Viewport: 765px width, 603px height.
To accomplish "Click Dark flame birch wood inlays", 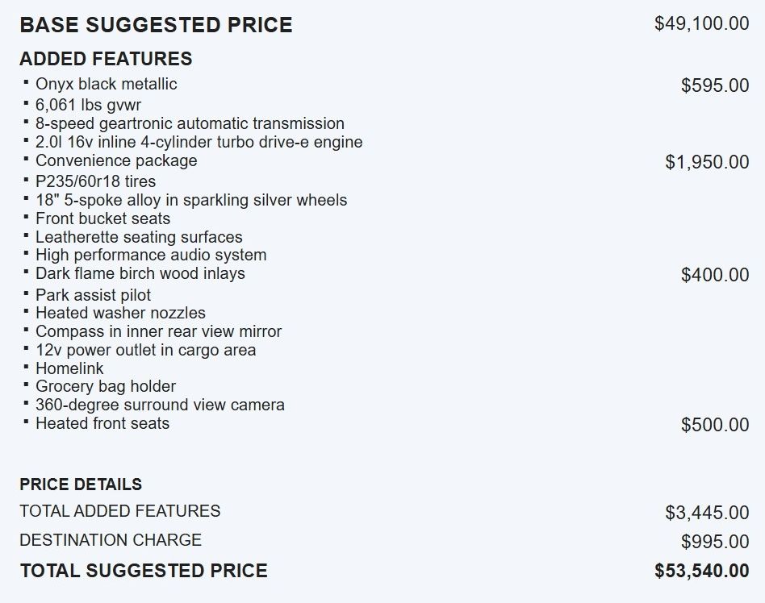I will [140, 273].
